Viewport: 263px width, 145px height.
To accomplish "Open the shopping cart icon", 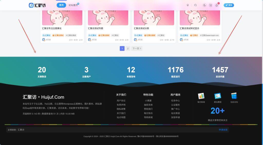I will (211, 5).
